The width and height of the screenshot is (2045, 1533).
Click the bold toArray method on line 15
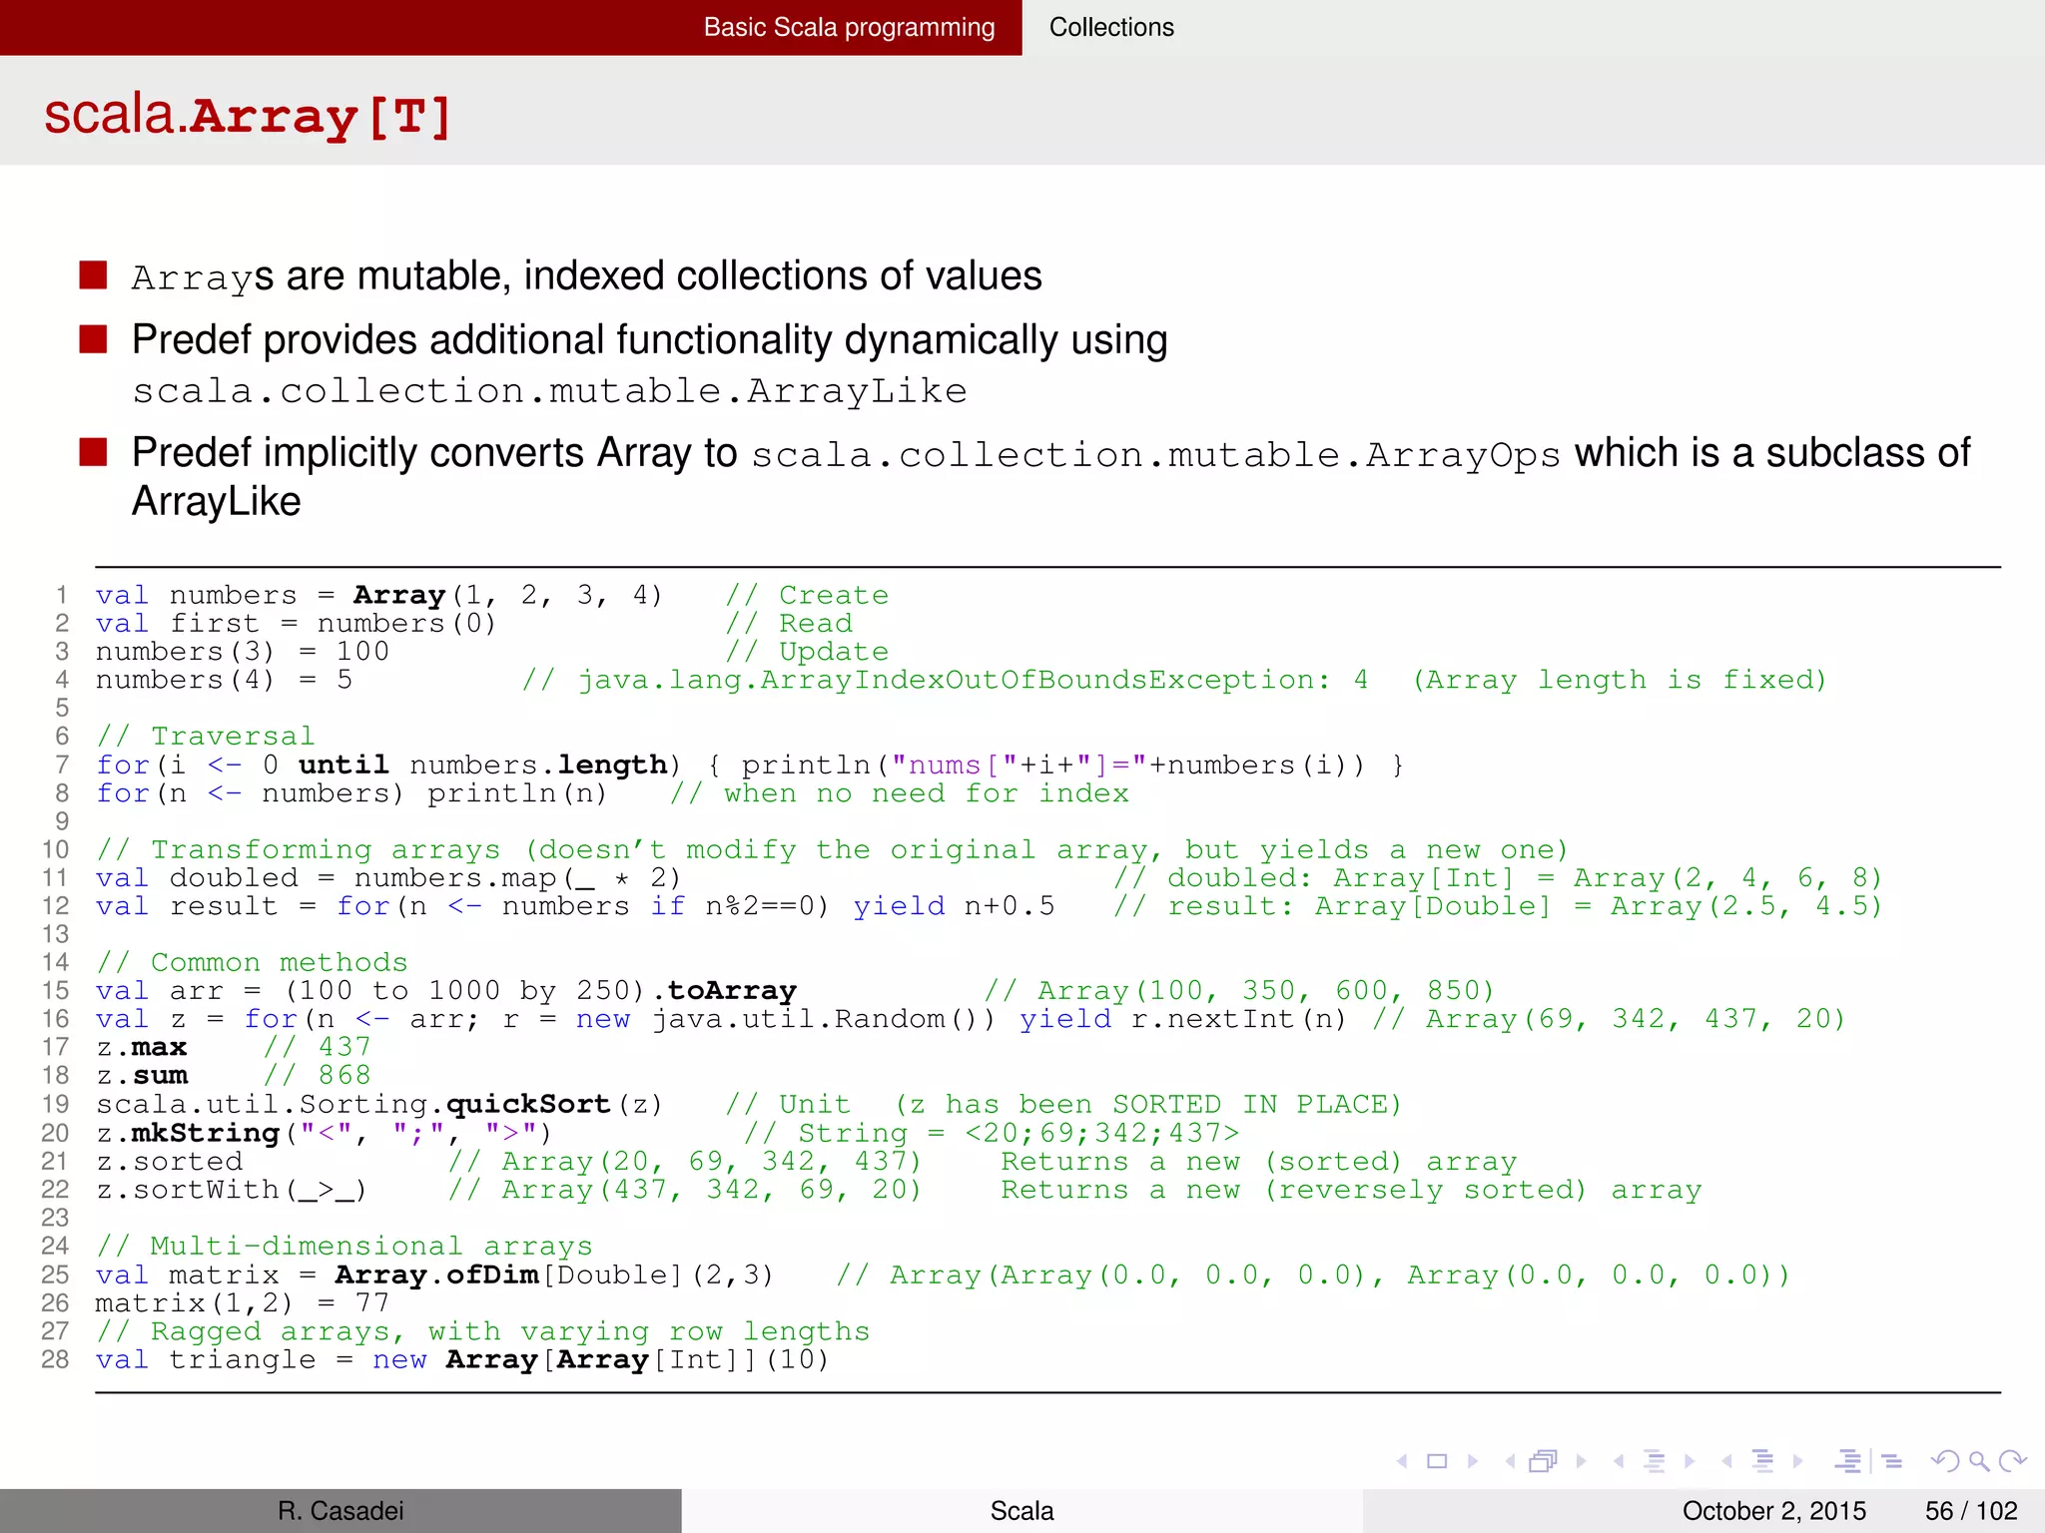(732, 991)
